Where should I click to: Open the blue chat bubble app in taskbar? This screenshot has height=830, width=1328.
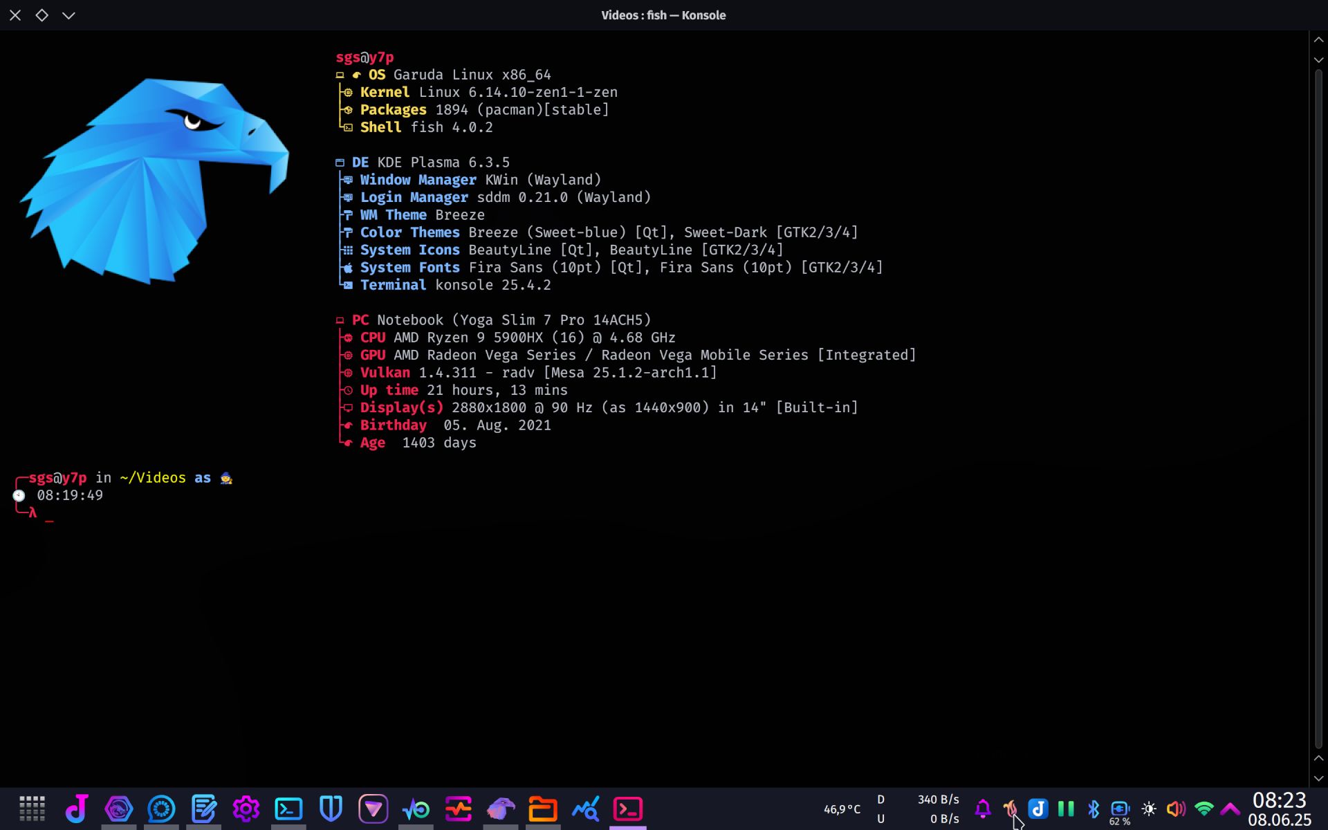pyautogui.click(x=161, y=809)
